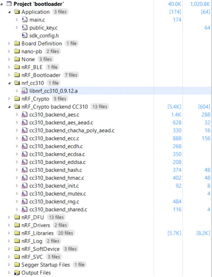This screenshot has width=212, height=277.
Task: Click the Project 'bootloader' icon
Action: pos(9,4)
